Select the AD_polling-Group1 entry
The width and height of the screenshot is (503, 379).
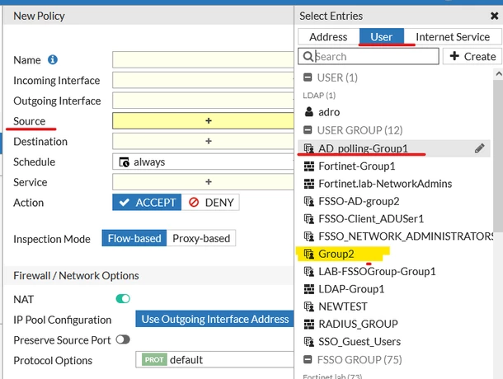394,148
